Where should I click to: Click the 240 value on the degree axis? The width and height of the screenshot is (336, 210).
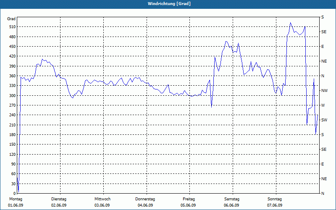[12, 115]
